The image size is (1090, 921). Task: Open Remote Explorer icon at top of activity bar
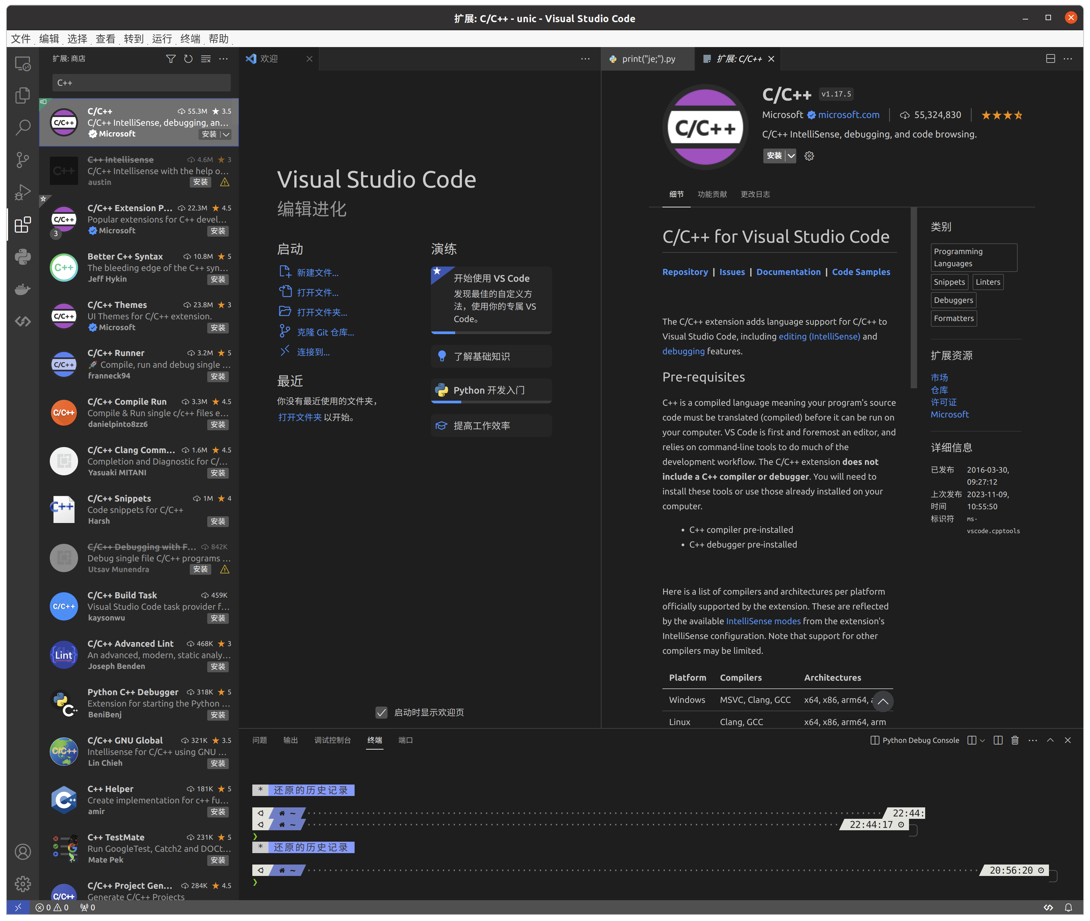pos(23,64)
